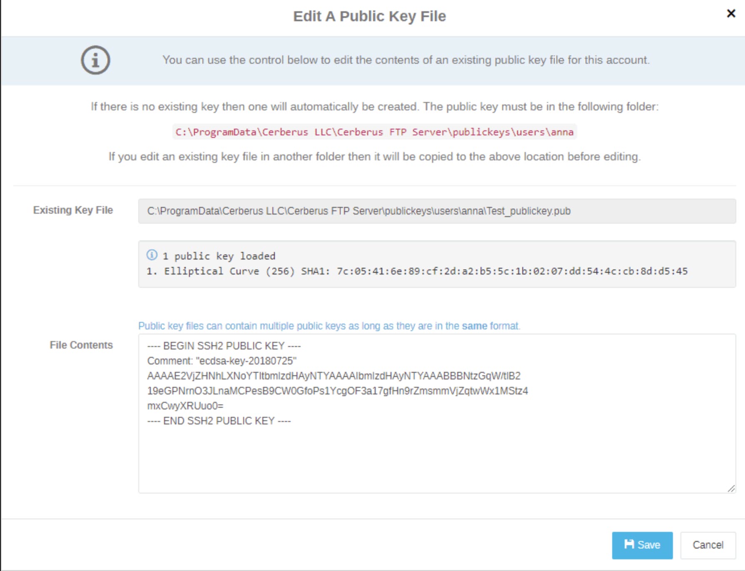Viewport: 745px width, 571px height.
Task: Click the Existing Key File path field
Action: [x=437, y=211]
